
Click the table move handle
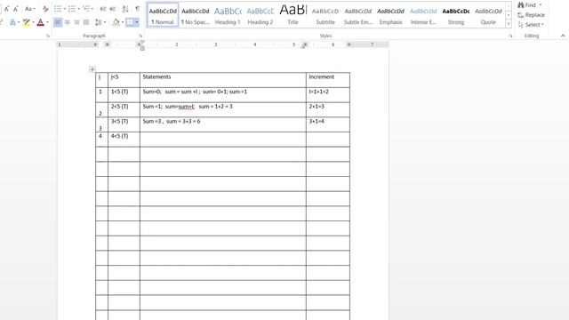pos(92,69)
